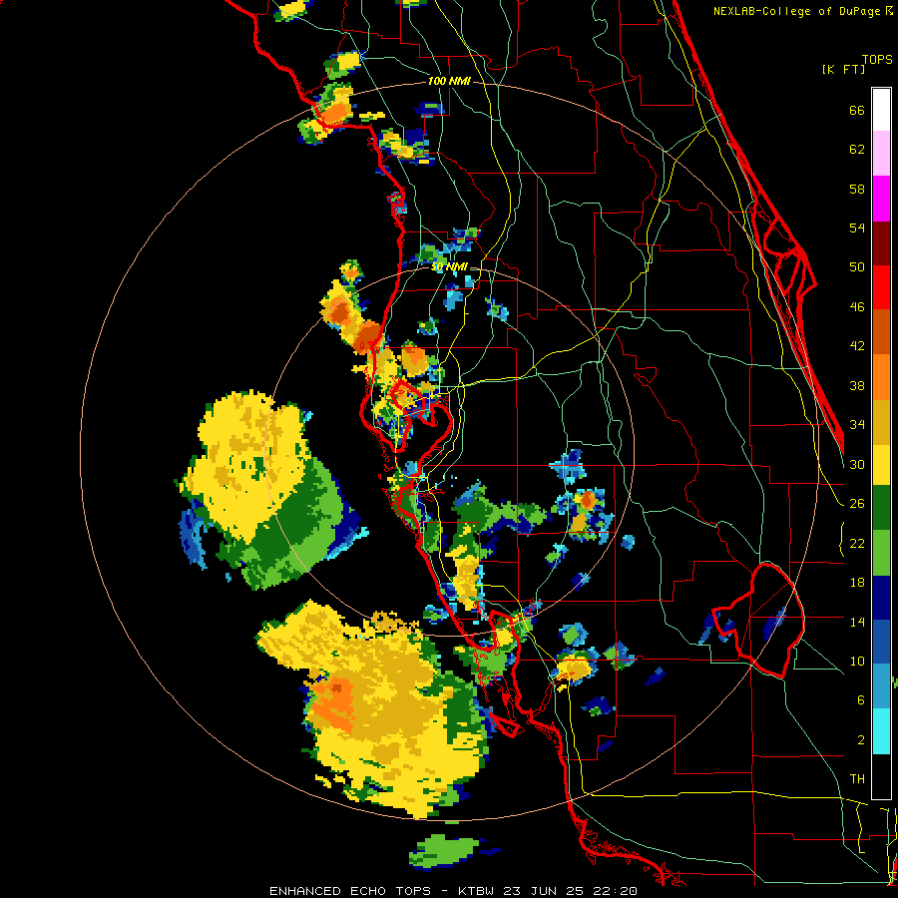
Task: Click the TH threshold legend swatch
Action: pos(881,776)
